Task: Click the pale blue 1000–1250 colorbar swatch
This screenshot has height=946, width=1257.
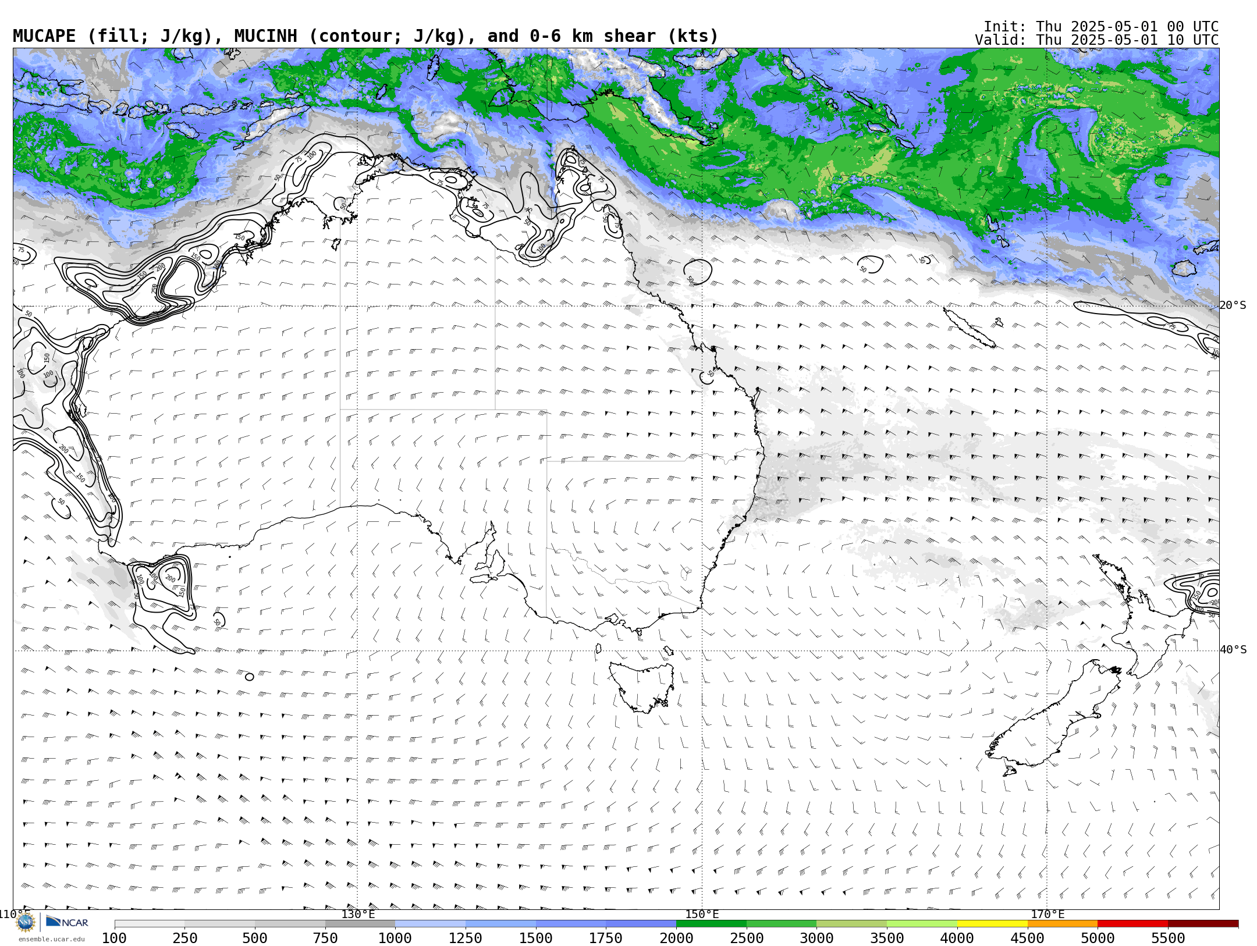Action: (430, 924)
